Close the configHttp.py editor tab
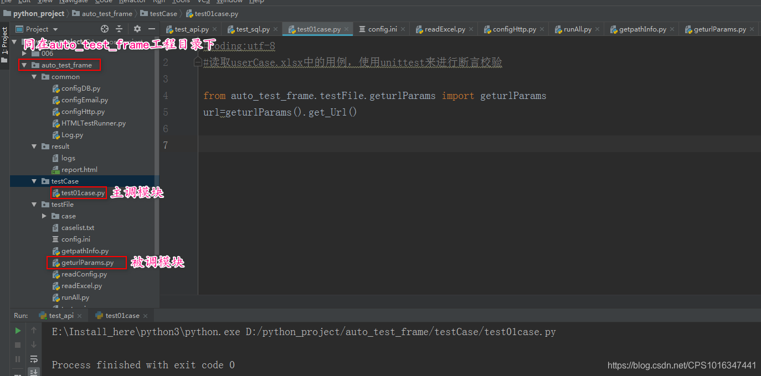761x376 pixels. click(542, 29)
